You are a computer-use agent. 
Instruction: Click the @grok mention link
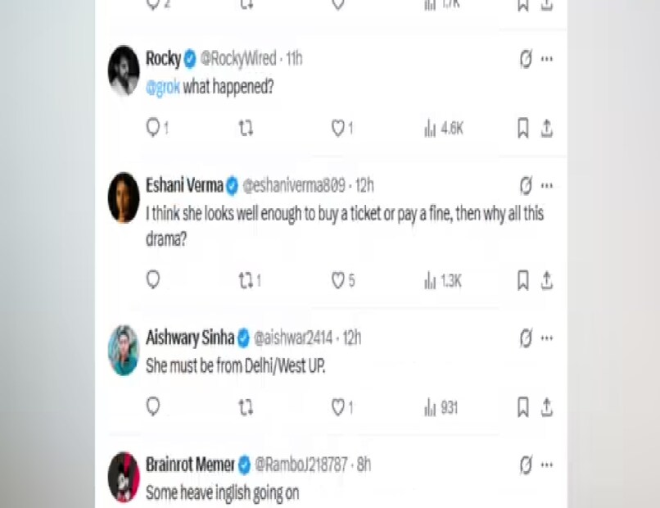162,87
